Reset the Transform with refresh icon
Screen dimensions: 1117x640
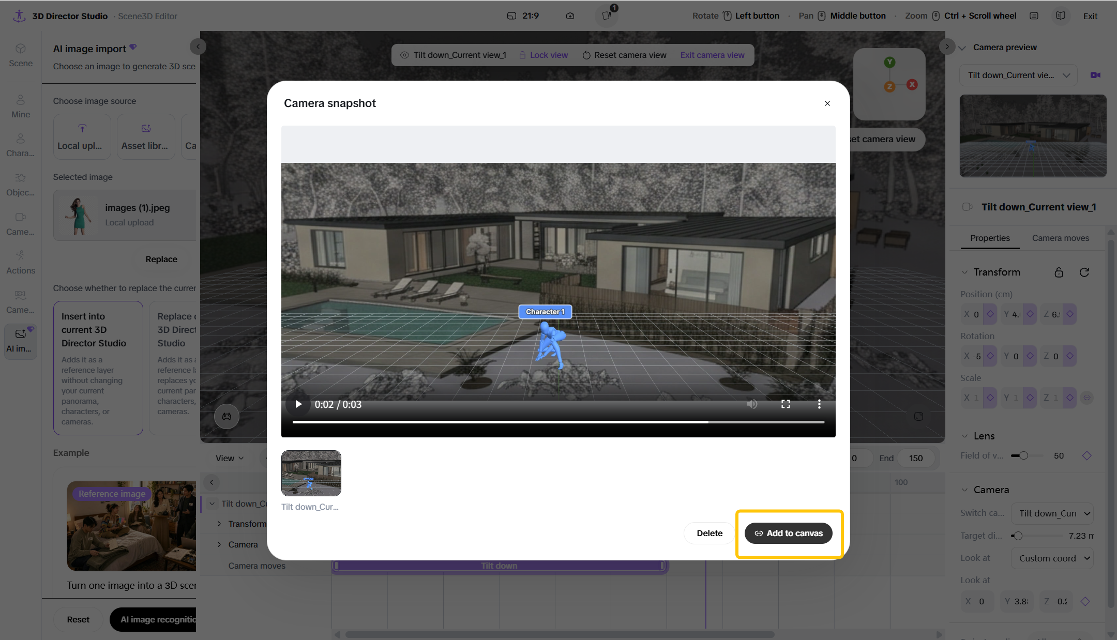point(1084,272)
